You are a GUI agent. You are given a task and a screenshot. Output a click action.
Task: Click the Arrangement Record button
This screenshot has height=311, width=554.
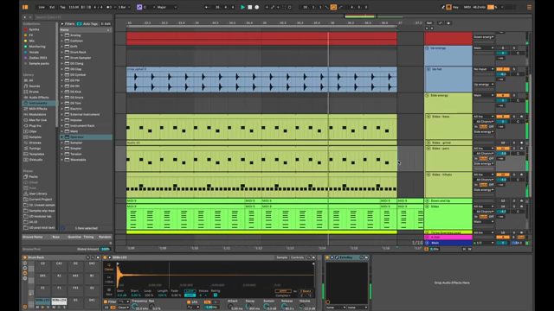pos(257,7)
